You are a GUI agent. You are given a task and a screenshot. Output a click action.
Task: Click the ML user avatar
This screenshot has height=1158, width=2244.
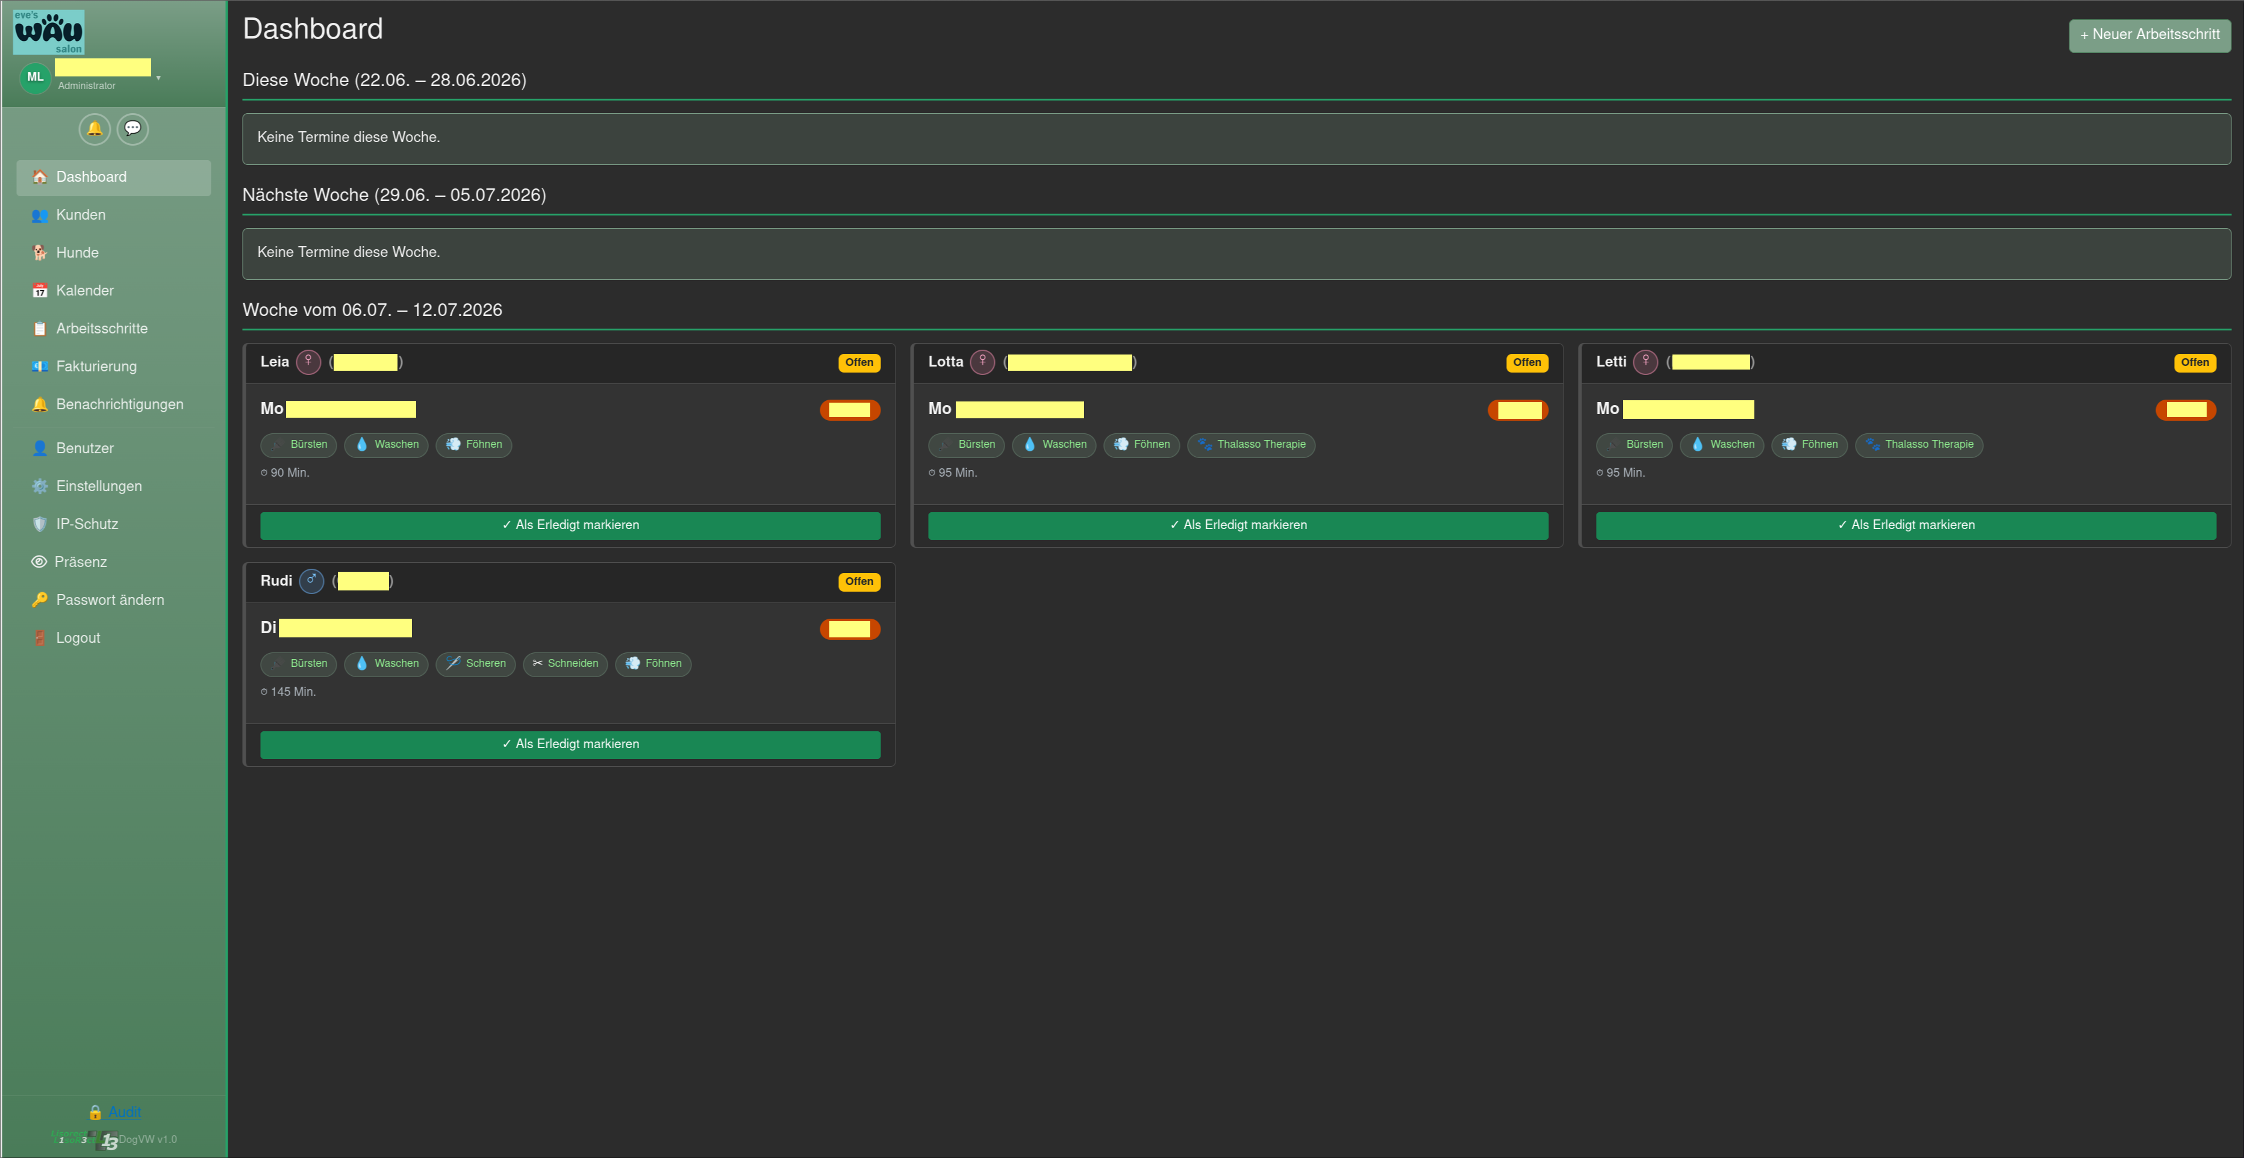click(x=35, y=78)
